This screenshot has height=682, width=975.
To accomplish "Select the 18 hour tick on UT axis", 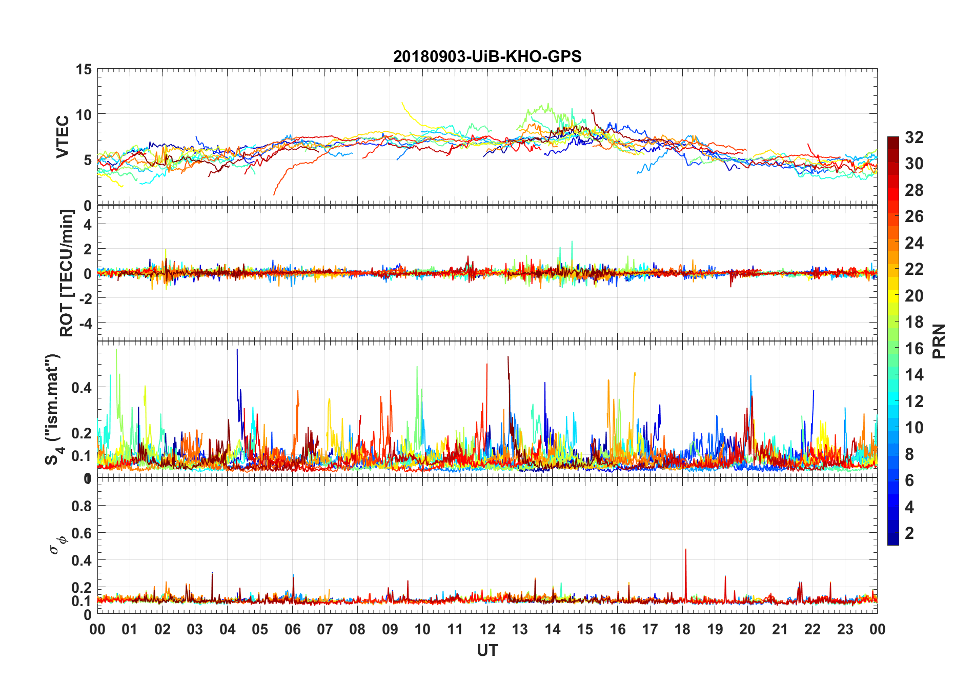I will click(682, 629).
